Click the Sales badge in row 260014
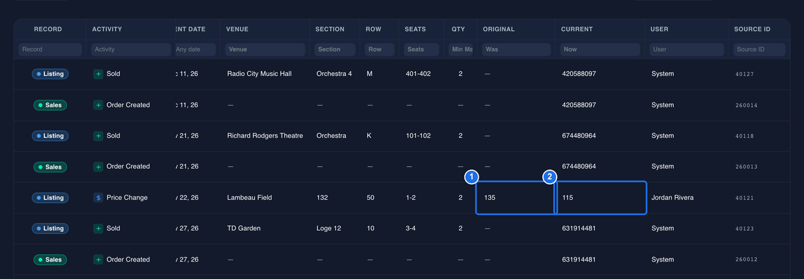Viewport: 804px width, 279px height. pyautogui.click(x=50, y=105)
